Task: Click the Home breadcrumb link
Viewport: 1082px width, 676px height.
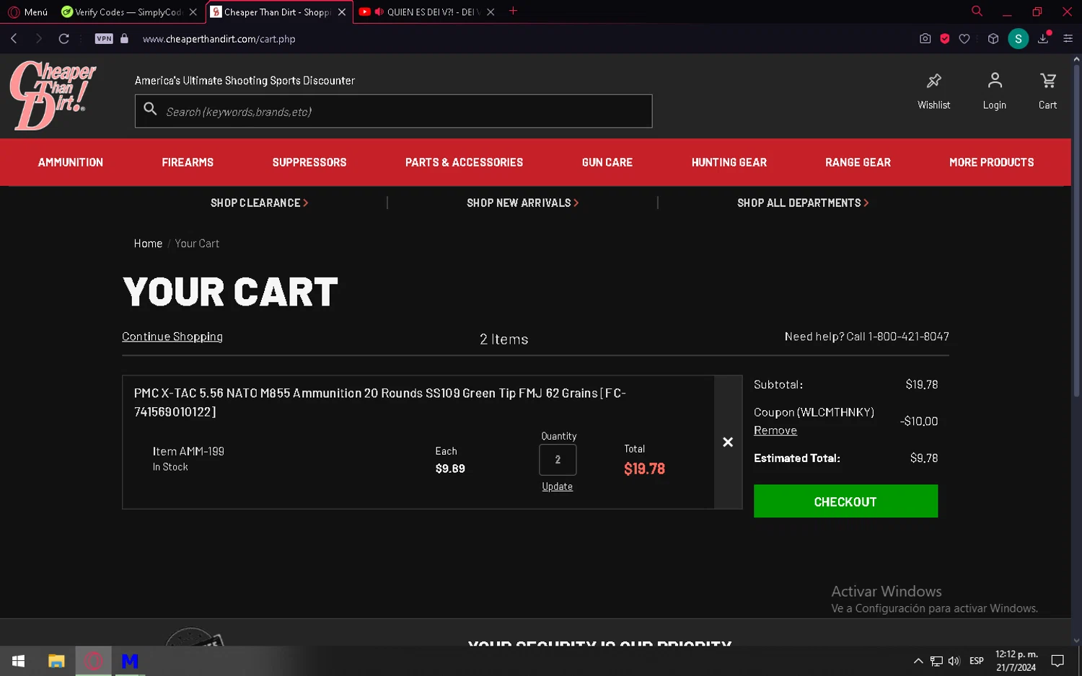Action: (148, 244)
